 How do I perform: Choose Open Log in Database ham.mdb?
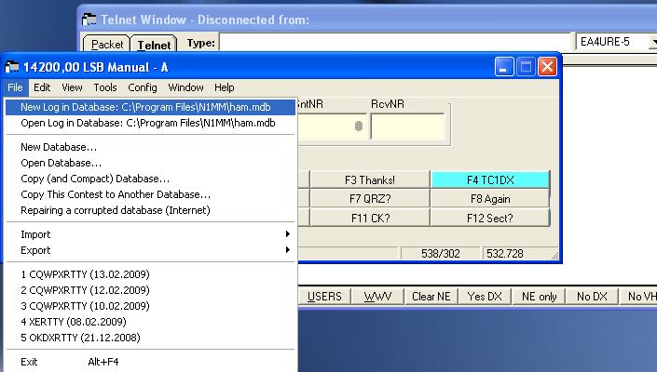coord(150,123)
